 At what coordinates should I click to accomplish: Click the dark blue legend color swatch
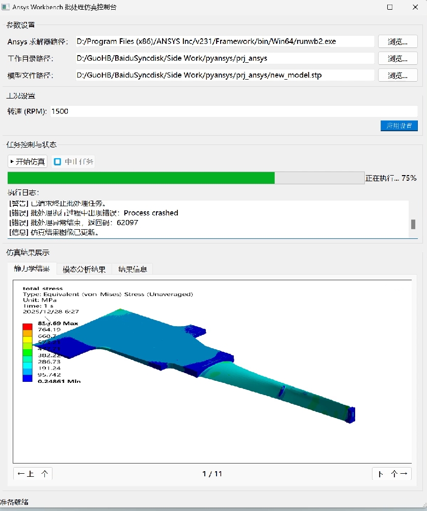[28, 378]
